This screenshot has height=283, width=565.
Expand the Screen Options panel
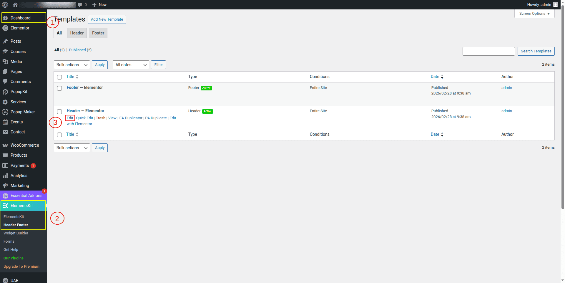click(534, 14)
